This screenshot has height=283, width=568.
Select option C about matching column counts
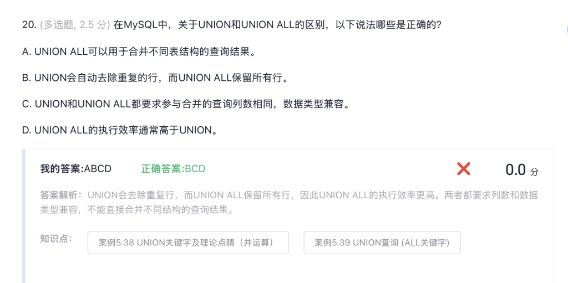click(186, 104)
